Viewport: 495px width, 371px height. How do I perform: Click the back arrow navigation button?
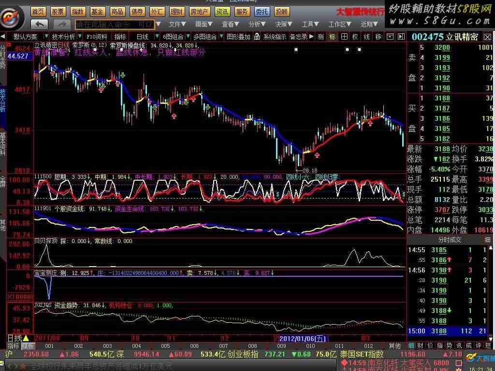click(x=40, y=24)
